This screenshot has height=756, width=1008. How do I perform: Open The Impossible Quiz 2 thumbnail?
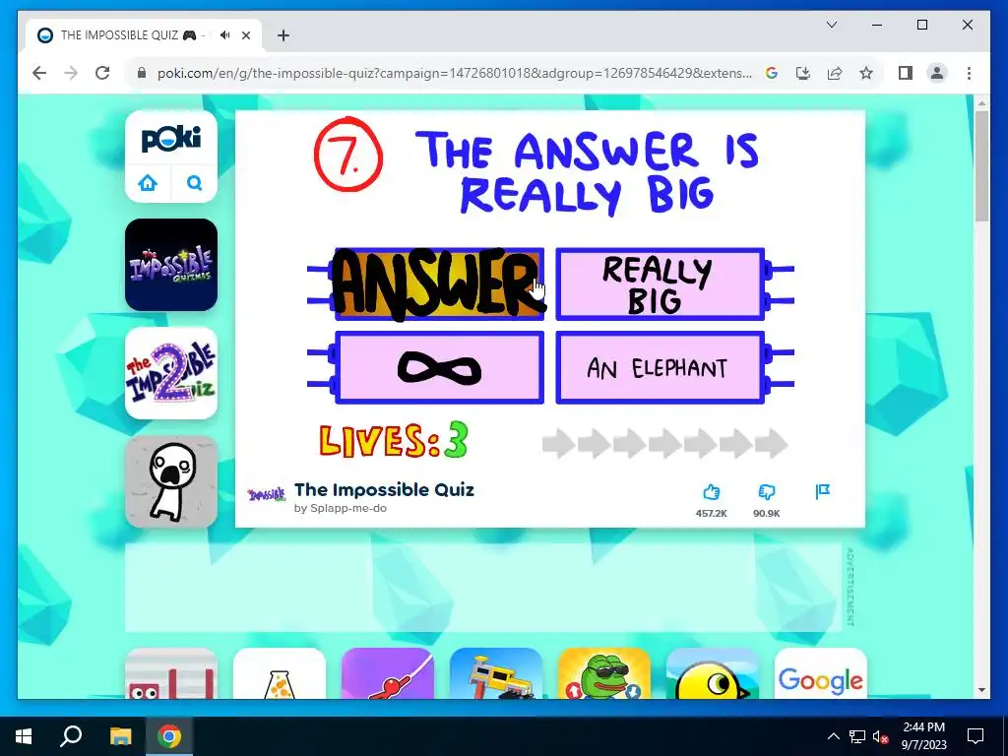[x=171, y=373]
